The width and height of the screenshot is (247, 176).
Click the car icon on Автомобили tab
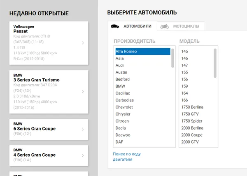[x=115, y=26]
